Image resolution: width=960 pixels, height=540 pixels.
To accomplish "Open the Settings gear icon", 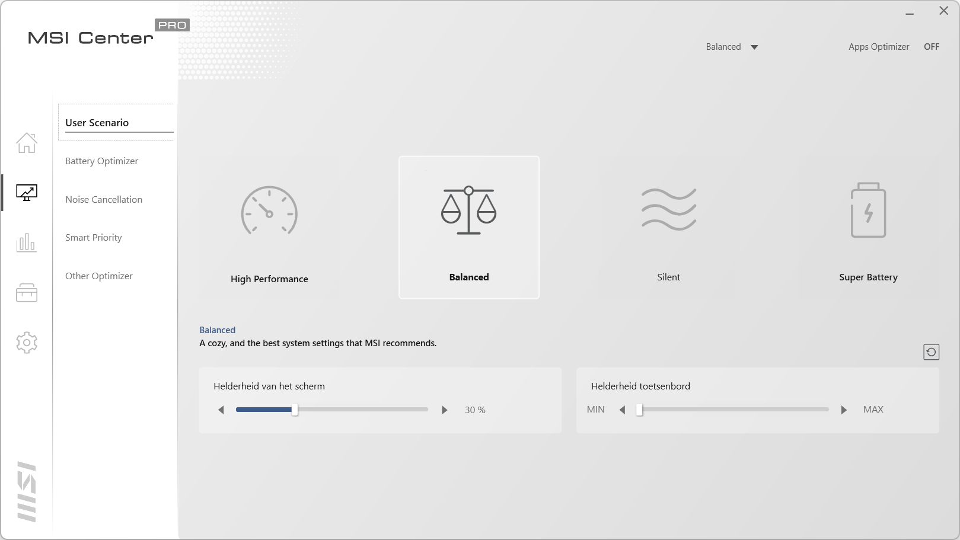I will point(27,343).
